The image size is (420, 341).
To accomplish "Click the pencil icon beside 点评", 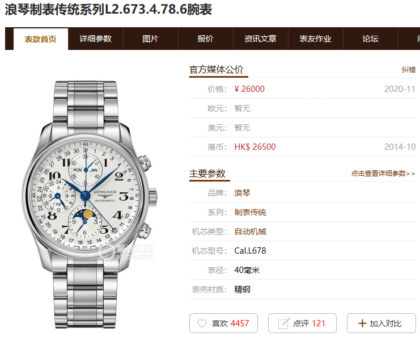I will tap(283, 323).
